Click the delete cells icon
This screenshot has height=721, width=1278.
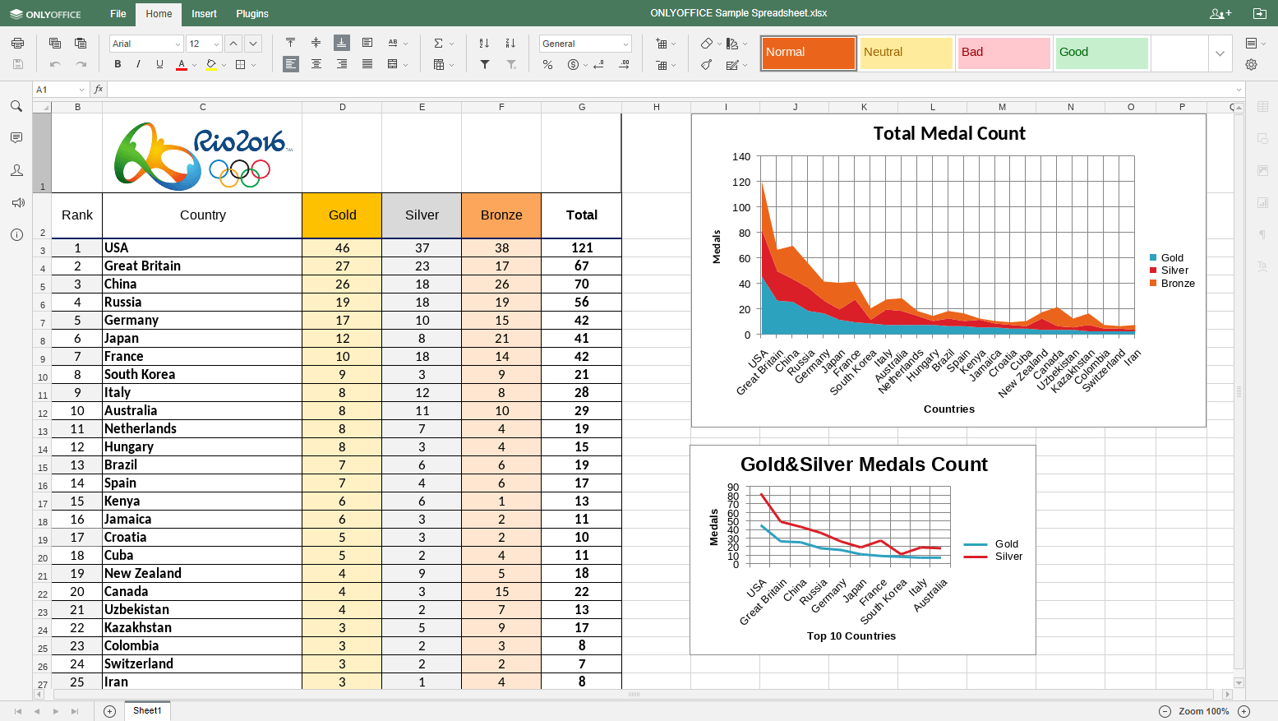click(x=662, y=64)
